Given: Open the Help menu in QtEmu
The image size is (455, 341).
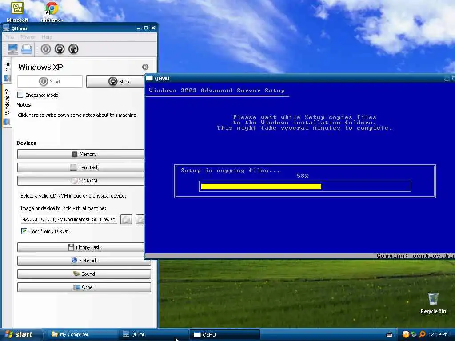Looking at the screenshot, I should 47,37.
